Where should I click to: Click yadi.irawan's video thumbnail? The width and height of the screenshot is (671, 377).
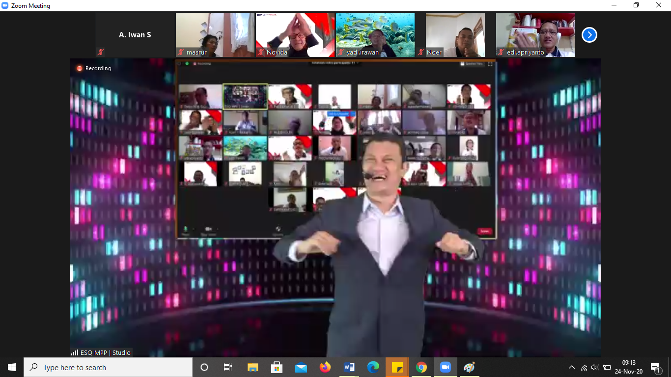coord(375,34)
